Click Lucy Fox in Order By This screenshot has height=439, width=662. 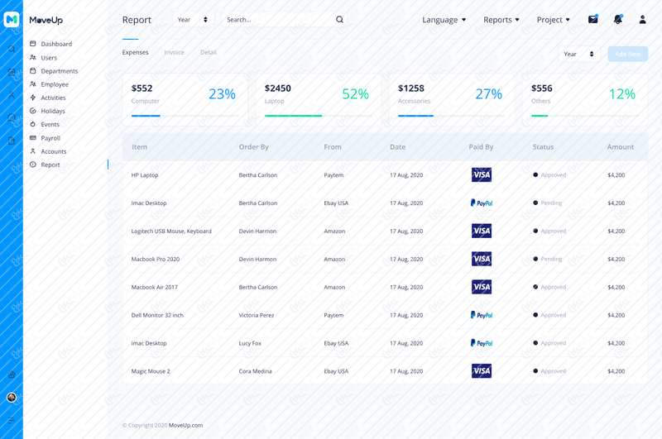[250, 343]
